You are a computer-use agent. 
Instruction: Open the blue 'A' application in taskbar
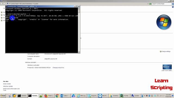point(73,96)
